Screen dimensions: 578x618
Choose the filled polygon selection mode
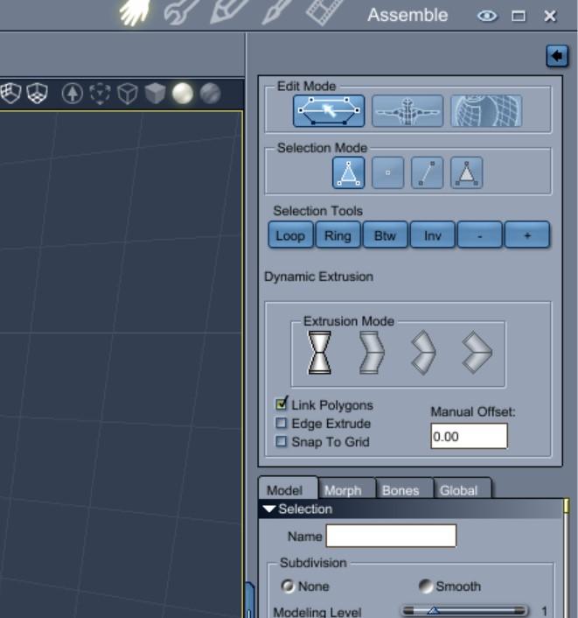pos(467,172)
